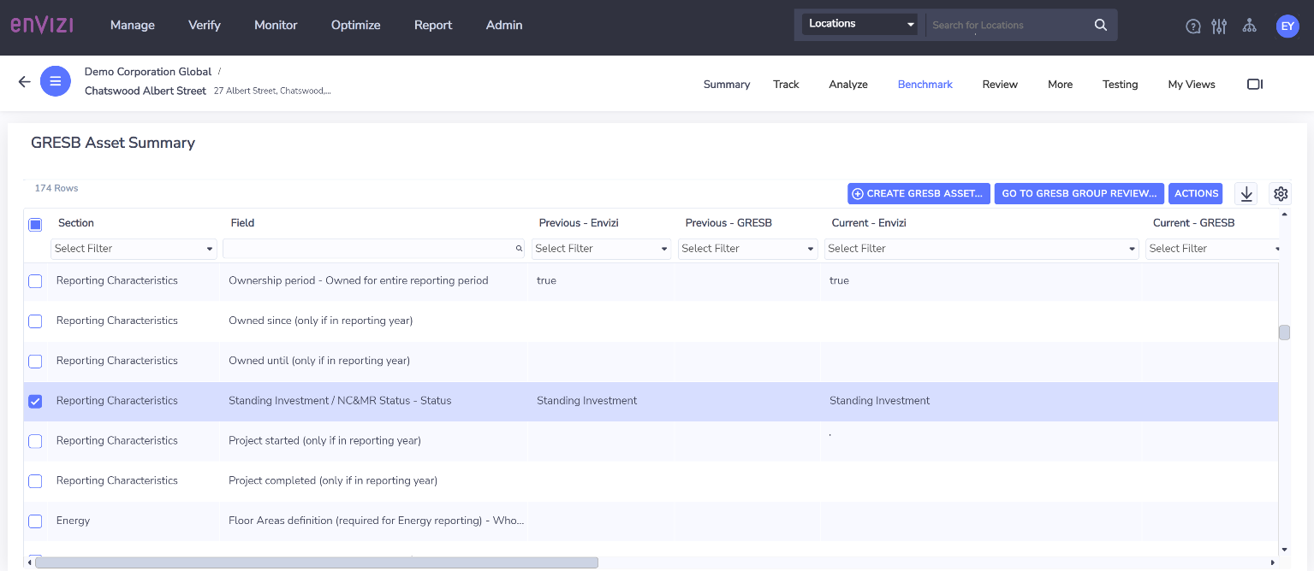Uncheck the Standing Investment / NC&MR Status row

point(35,402)
